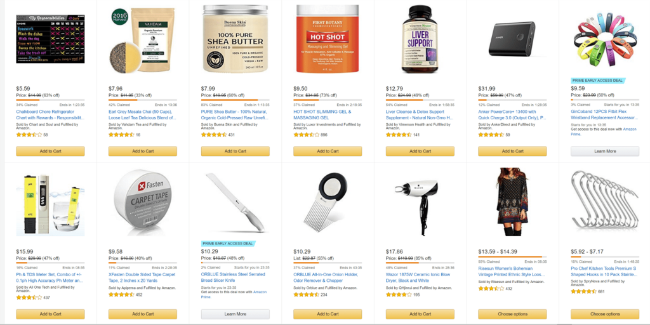Open star rating of ORBLUE Onion Holder
The height and width of the screenshot is (325, 650).
point(306,295)
